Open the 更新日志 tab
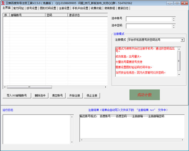 (123, 8)
